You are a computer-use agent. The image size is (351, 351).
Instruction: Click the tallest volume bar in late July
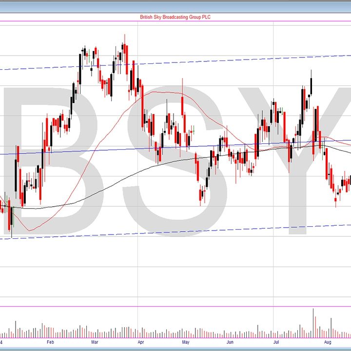pos(313,323)
